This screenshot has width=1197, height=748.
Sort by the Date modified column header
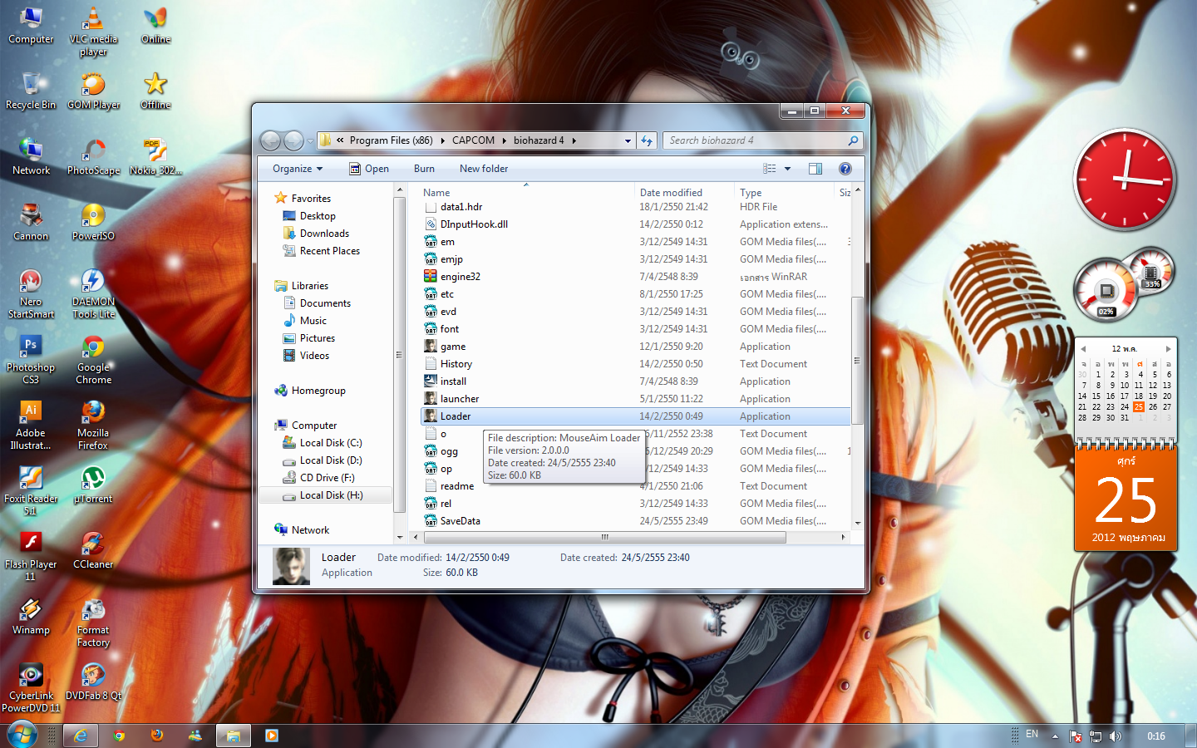685,192
